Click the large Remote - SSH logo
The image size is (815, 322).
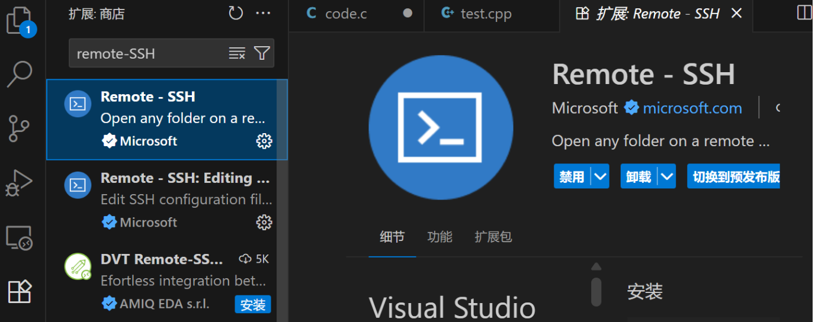[441, 127]
